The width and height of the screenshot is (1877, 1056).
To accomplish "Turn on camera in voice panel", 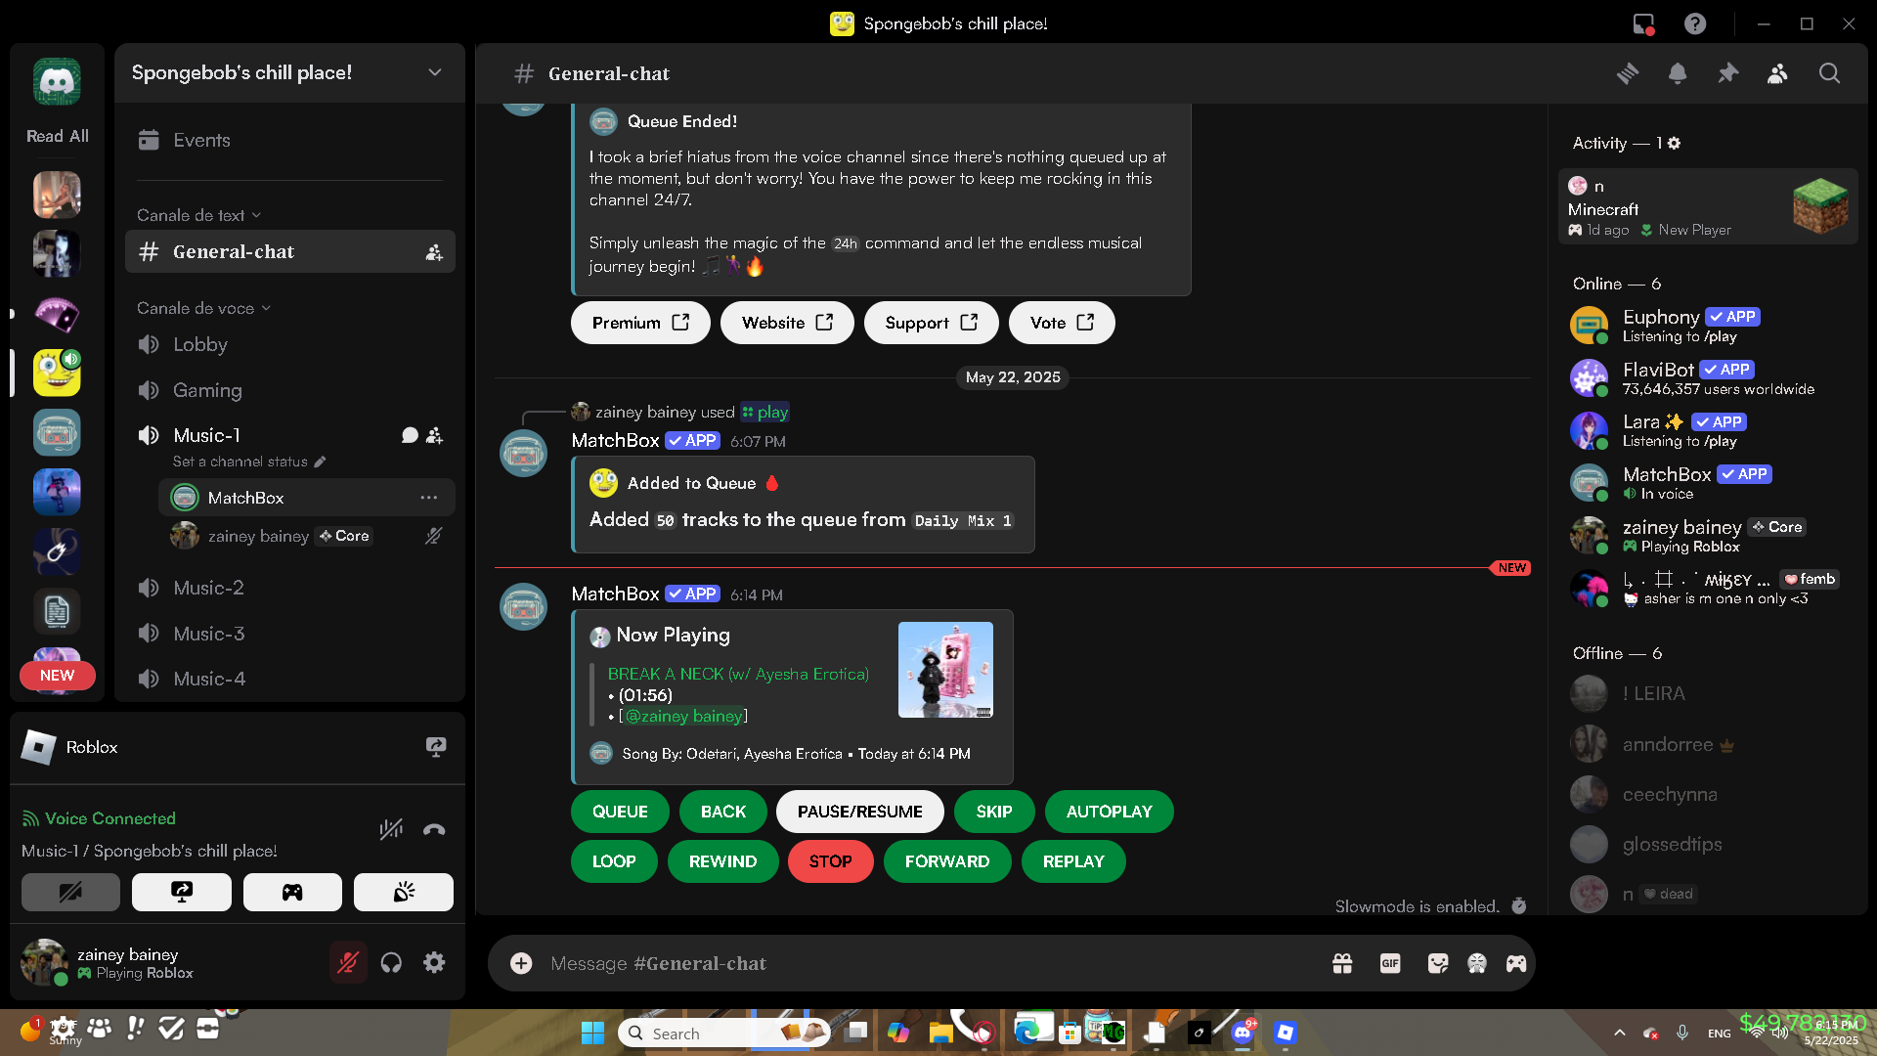I will click(x=70, y=892).
